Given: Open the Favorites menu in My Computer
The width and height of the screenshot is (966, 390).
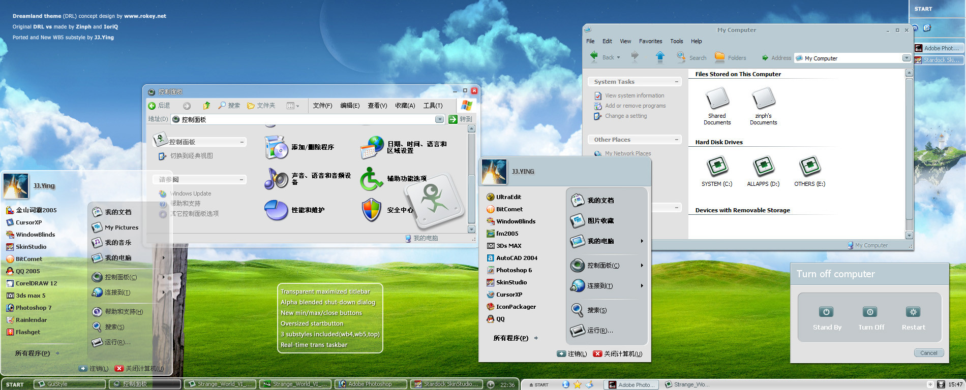Looking at the screenshot, I should (x=650, y=41).
